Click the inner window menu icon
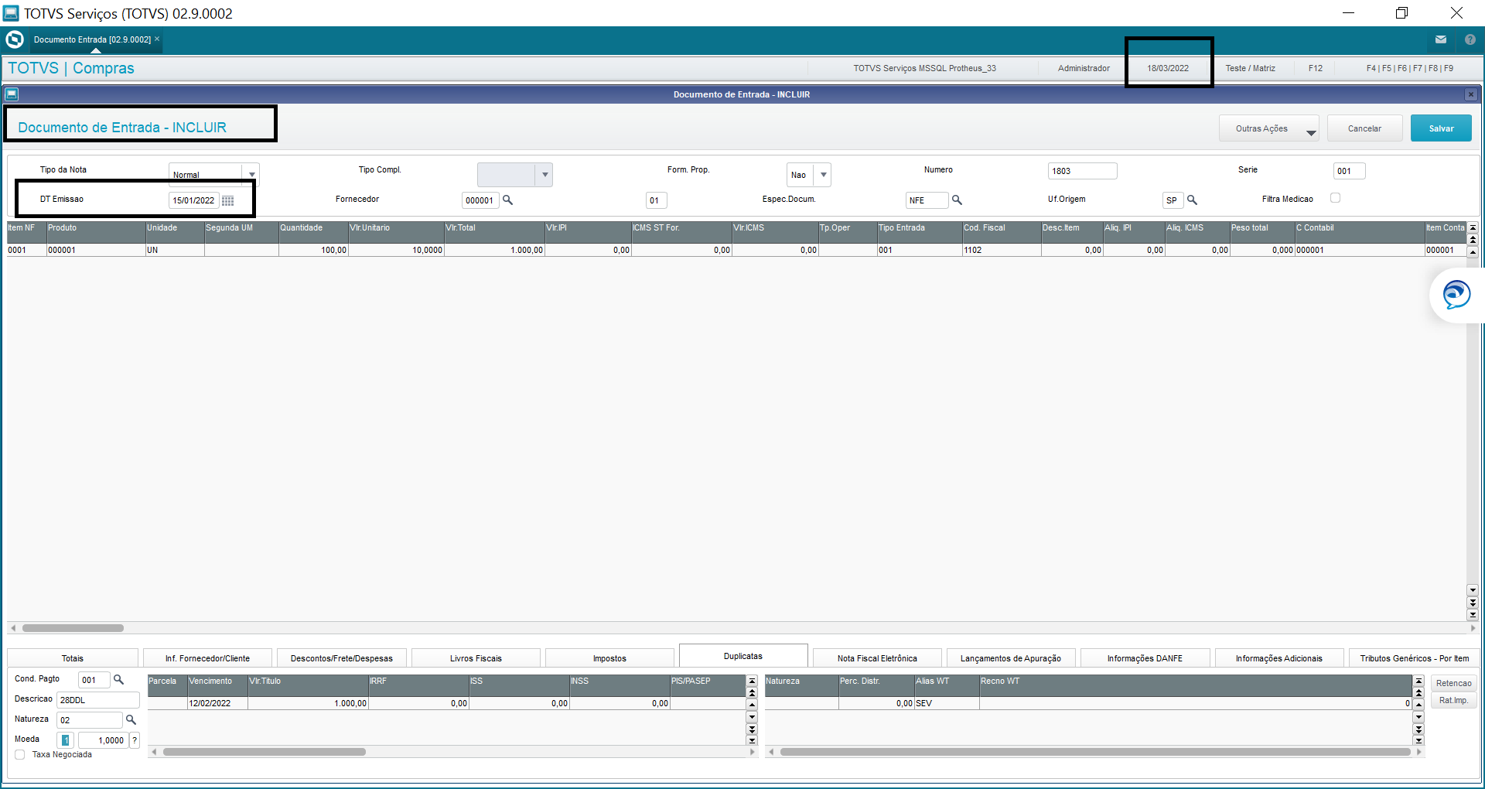 point(12,94)
